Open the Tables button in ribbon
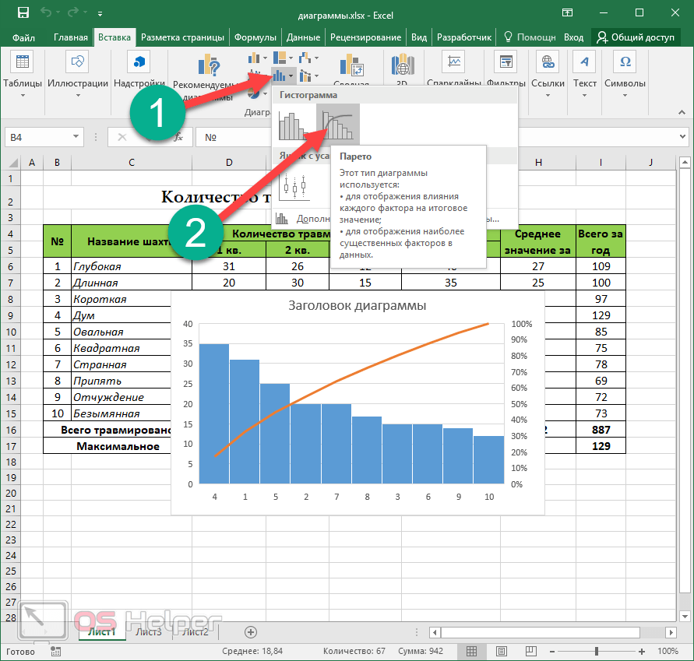 pos(23,75)
